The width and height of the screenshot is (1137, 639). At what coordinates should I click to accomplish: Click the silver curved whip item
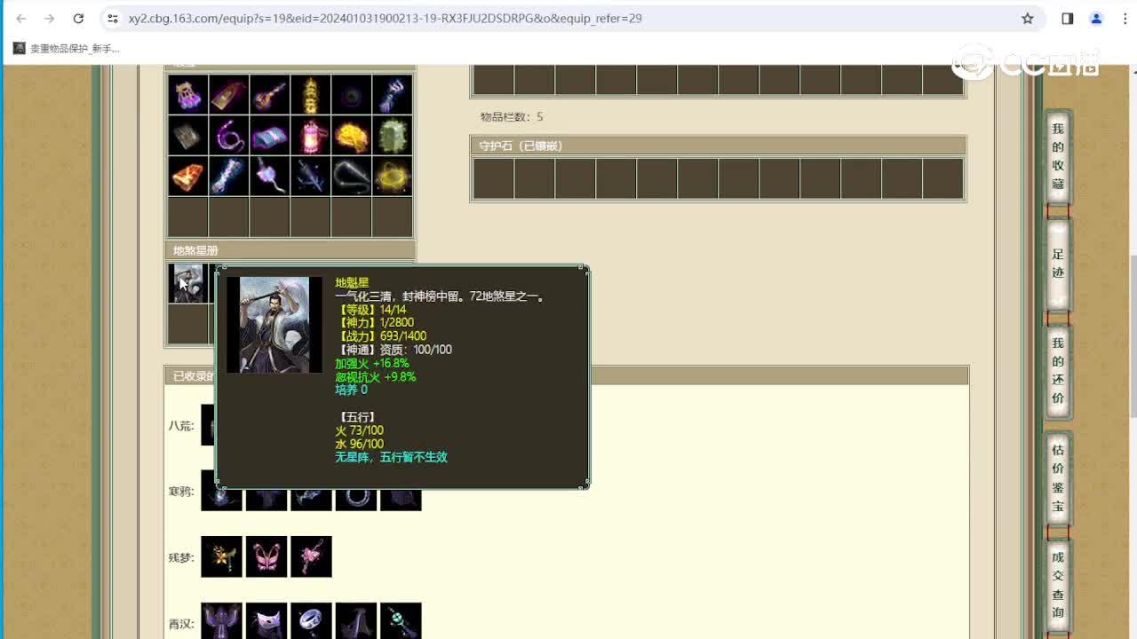click(x=351, y=176)
